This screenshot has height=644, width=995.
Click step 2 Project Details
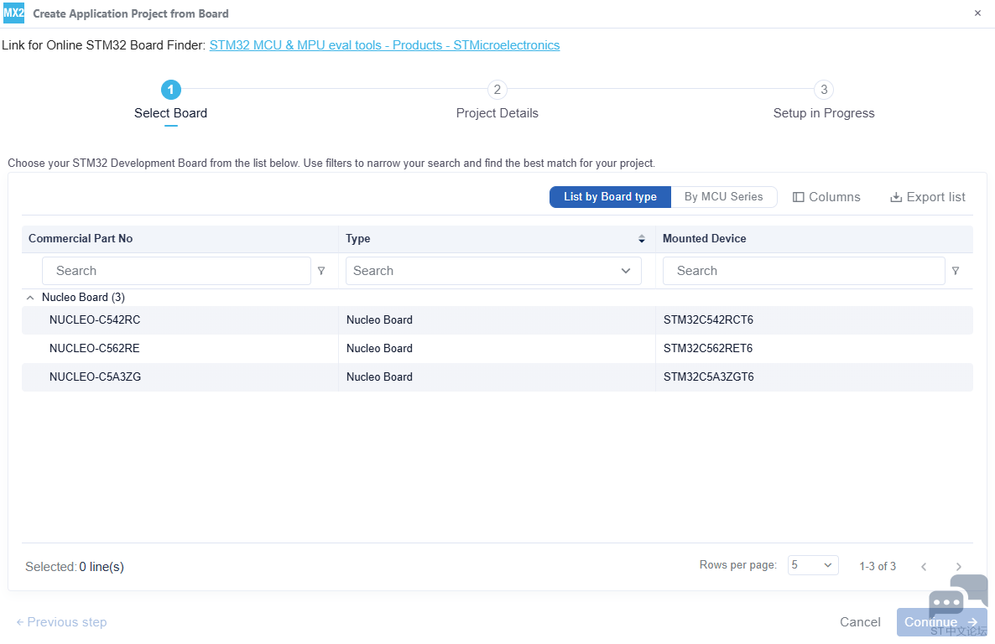coord(497,91)
